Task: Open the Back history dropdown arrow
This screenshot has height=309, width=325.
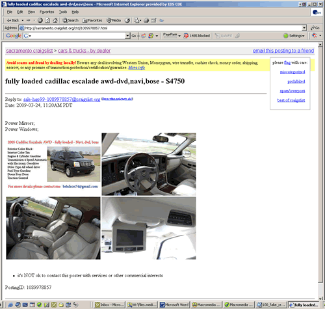Action: point(23,20)
